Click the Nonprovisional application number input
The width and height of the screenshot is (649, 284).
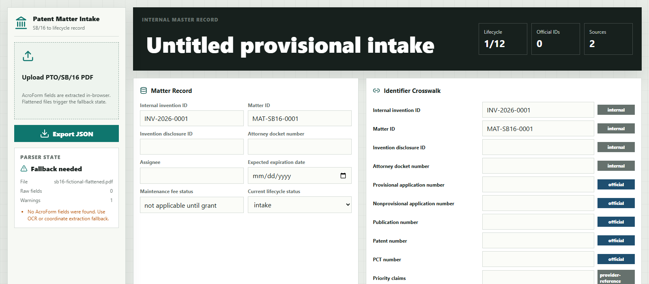click(538, 203)
